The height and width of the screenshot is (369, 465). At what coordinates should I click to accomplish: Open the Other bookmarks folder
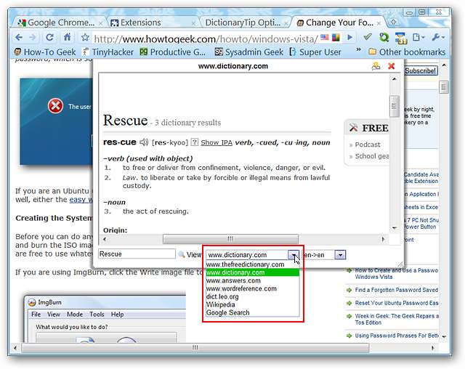pyautogui.click(x=407, y=52)
